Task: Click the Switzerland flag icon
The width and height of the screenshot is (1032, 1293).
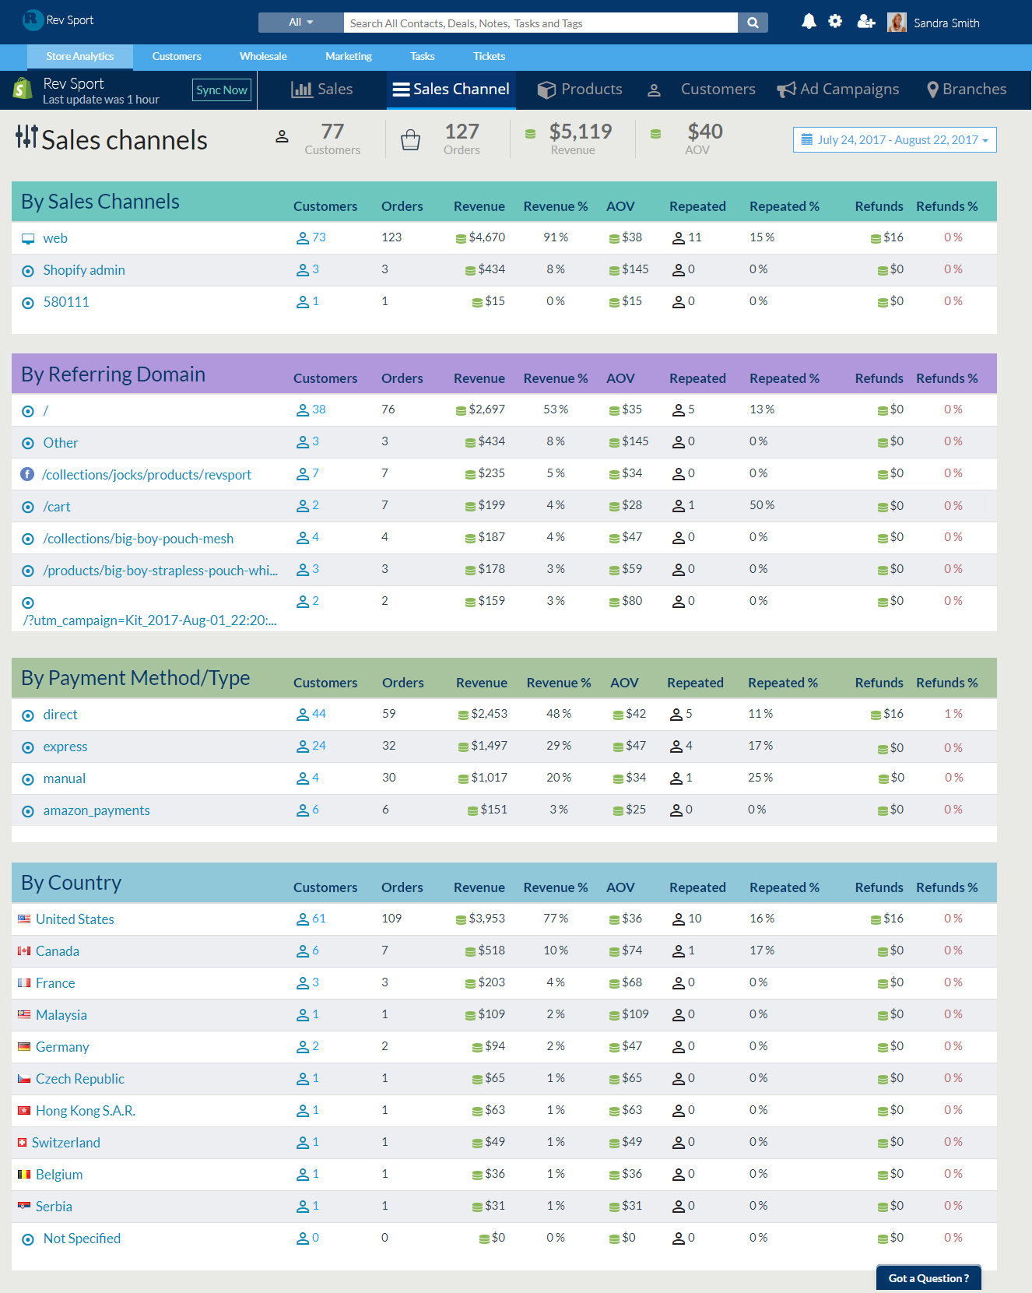Action: [x=23, y=1142]
